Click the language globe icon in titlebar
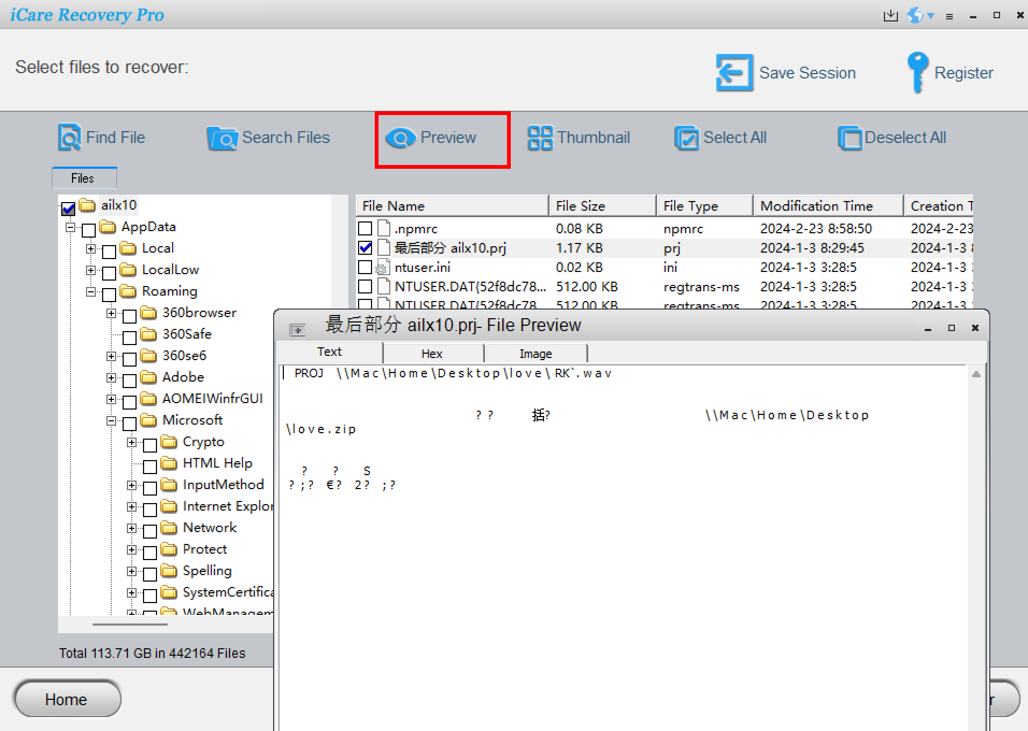Viewport: 1028px width, 731px height. (915, 16)
